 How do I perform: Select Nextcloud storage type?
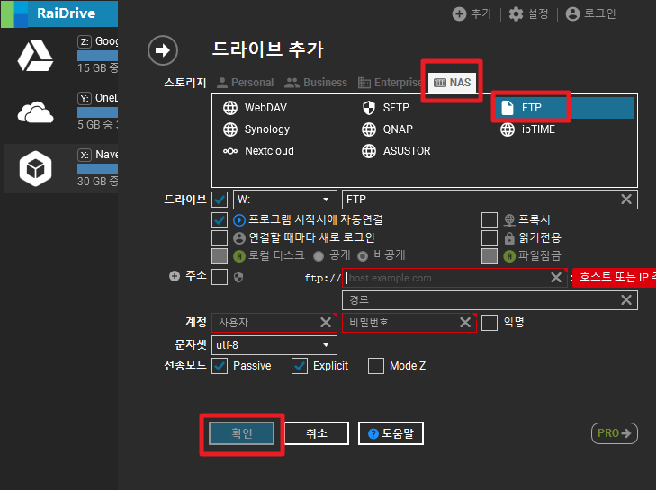[258, 151]
